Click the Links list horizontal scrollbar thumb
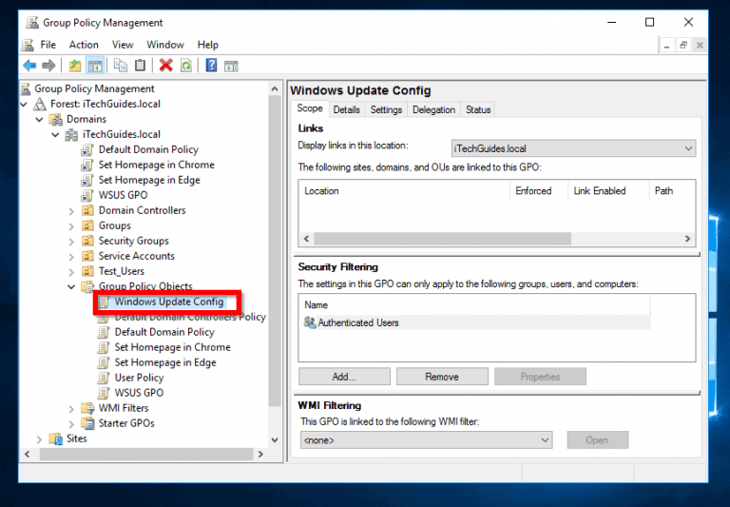The image size is (730, 507). click(x=442, y=239)
